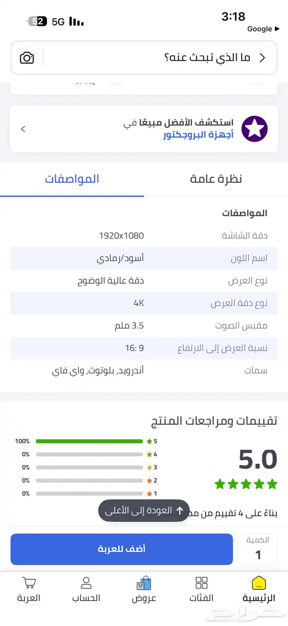
Task: Tap the back chevron in search bar
Action: tap(262, 58)
